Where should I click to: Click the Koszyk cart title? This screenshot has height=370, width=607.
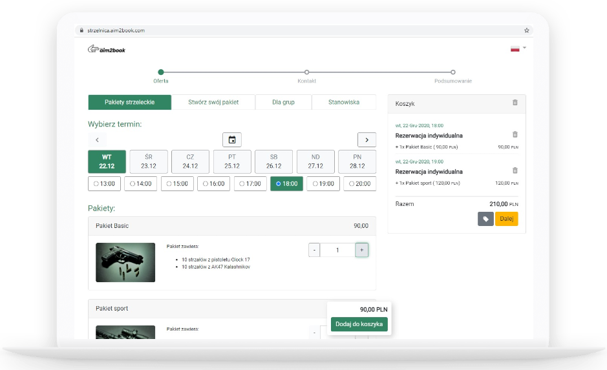click(405, 103)
